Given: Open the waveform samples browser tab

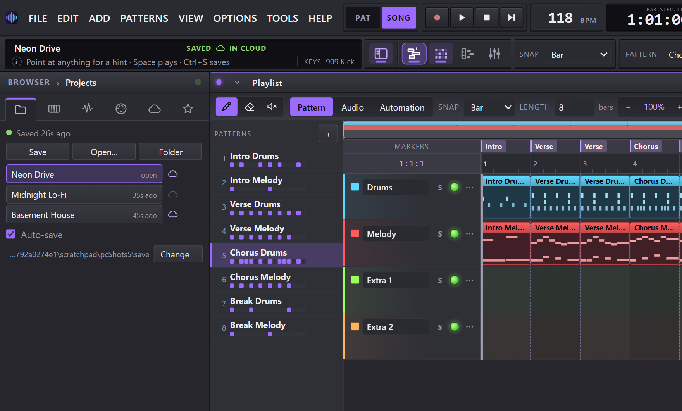Looking at the screenshot, I should click(88, 109).
